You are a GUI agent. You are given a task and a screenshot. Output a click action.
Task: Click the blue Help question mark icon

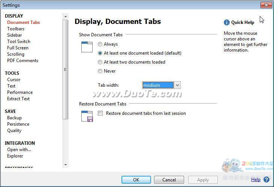(x=267, y=179)
